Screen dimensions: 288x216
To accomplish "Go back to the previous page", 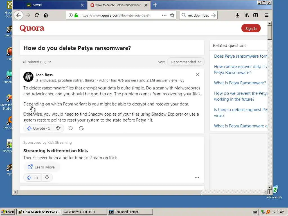I will 18,15.
